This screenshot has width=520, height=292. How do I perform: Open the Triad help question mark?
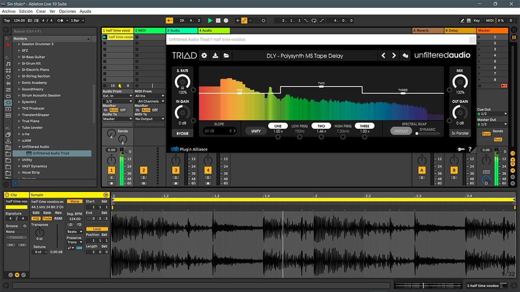point(470,149)
